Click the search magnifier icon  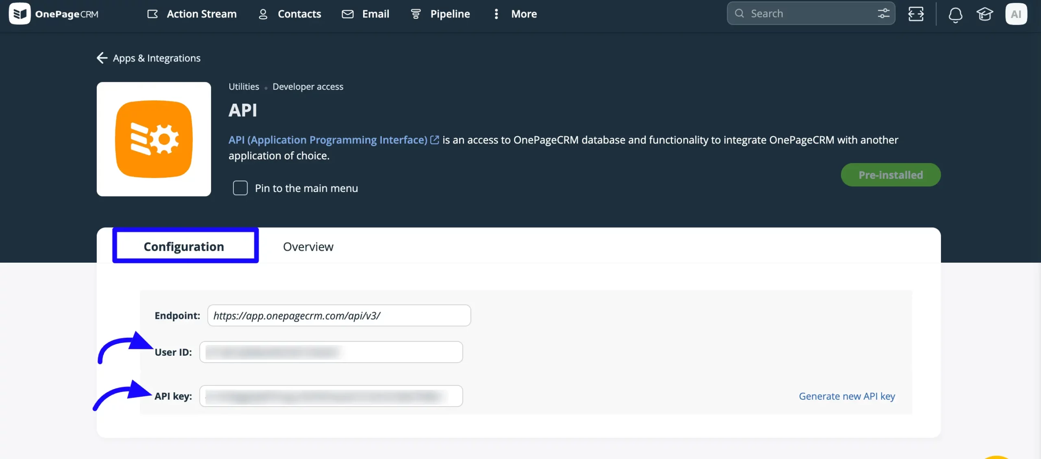pyautogui.click(x=740, y=13)
